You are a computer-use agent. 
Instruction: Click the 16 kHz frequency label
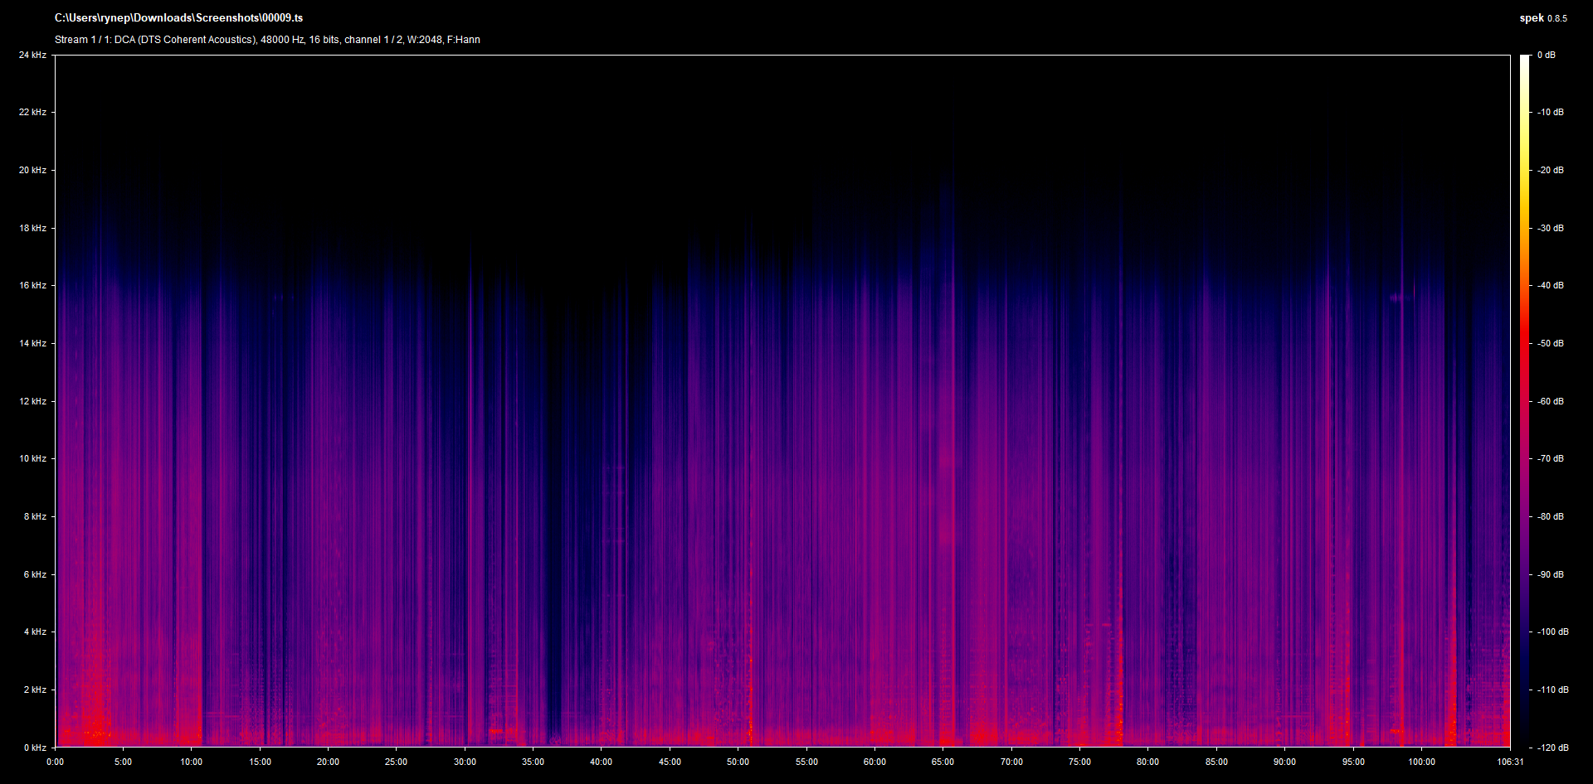click(x=33, y=285)
